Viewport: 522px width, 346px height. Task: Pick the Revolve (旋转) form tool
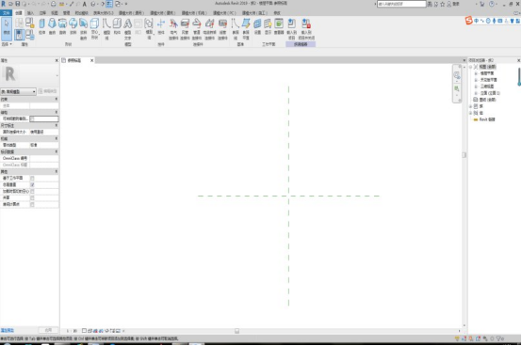pos(62,26)
